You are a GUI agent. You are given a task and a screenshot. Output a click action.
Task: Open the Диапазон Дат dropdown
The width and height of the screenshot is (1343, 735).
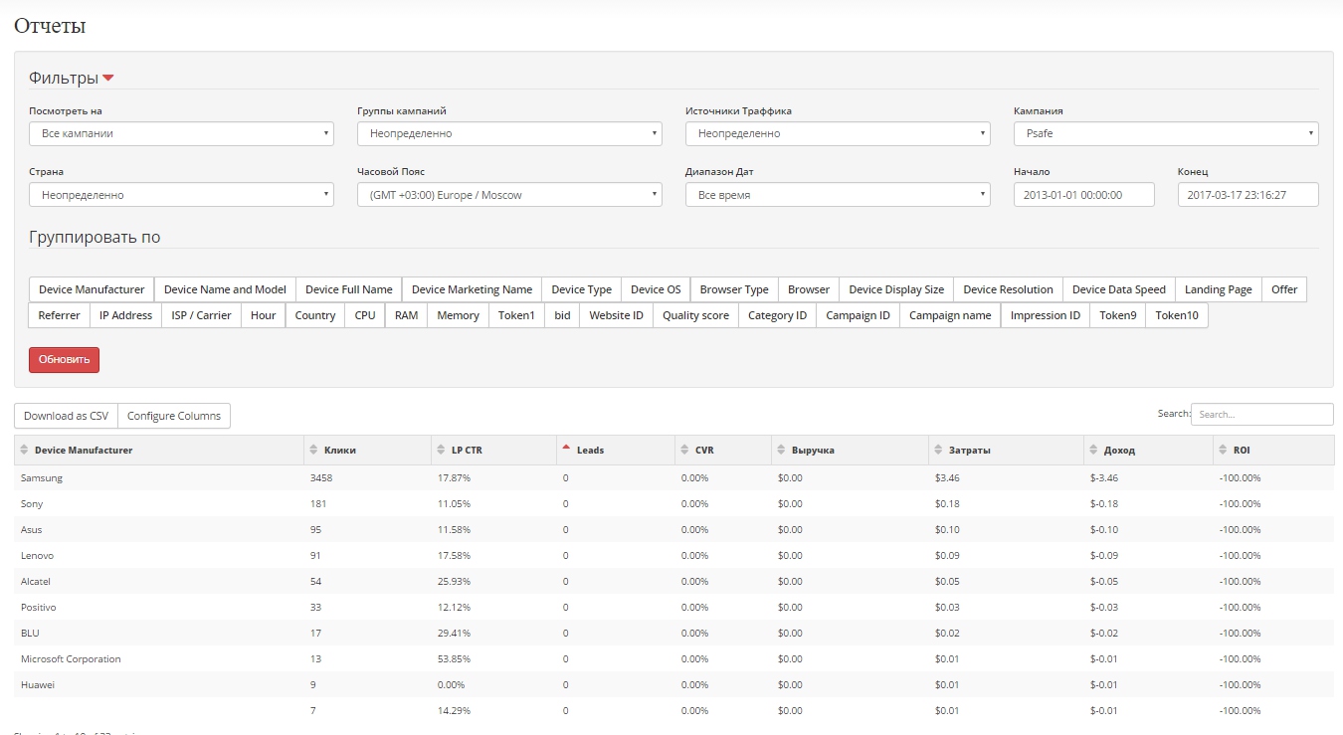838,195
